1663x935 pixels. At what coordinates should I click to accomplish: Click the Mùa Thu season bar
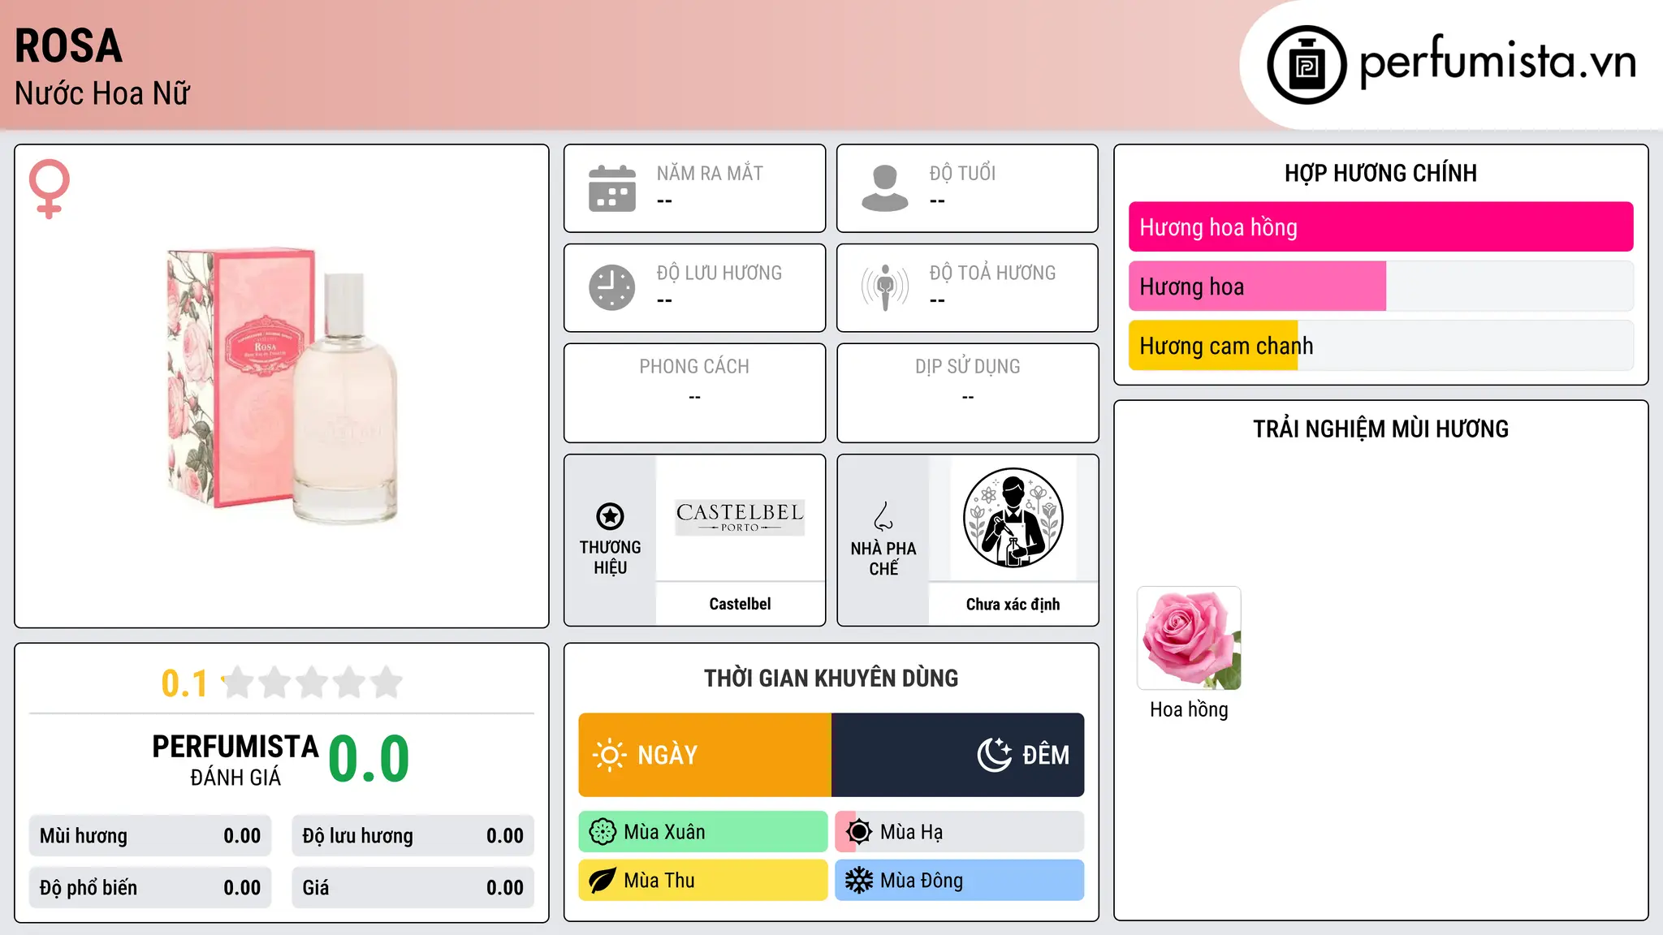pos(703,881)
